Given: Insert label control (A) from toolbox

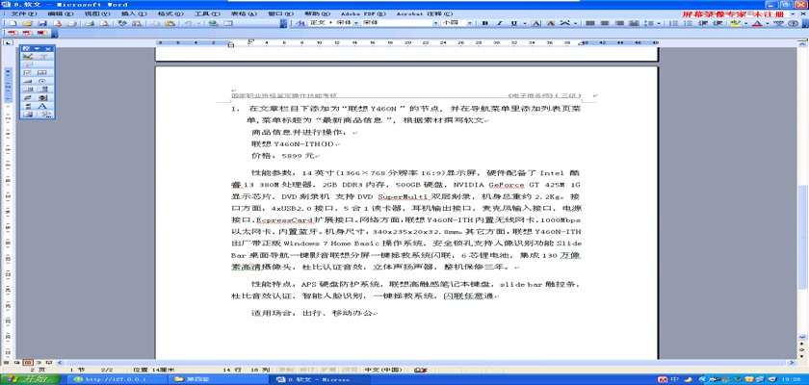Looking at the screenshot, I should point(42,106).
